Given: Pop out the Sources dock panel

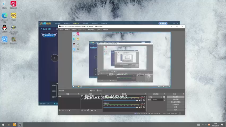Looking at the screenshot, I should point(101,94).
